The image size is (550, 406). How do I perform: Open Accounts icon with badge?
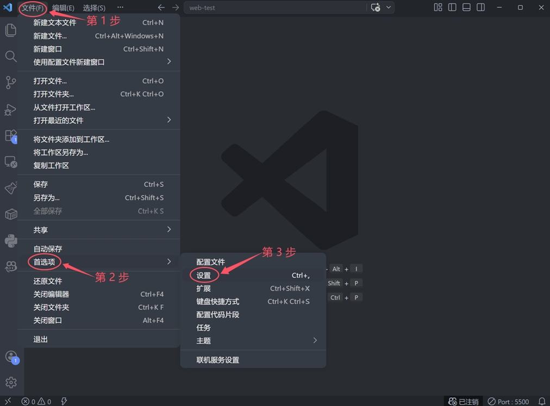tap(11, 357)
